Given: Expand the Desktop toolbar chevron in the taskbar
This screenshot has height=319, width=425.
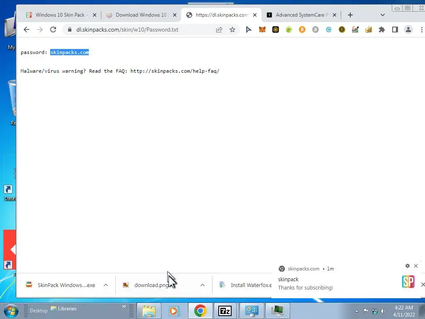Looking at the screenshot, I should coord(124,307).
